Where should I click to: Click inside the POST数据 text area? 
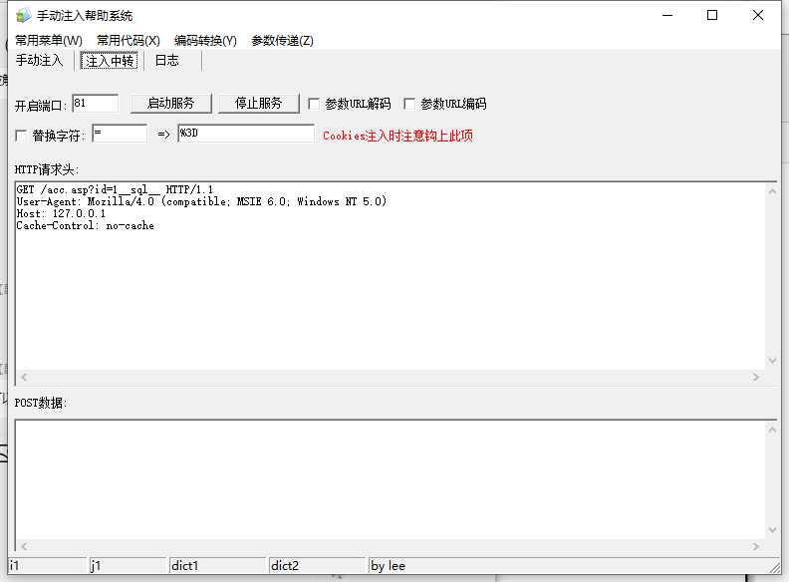tap(390, 479)
